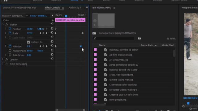Expand the Opacity effect group
Screen dimensions: 198x111
(x=3, y=60)
